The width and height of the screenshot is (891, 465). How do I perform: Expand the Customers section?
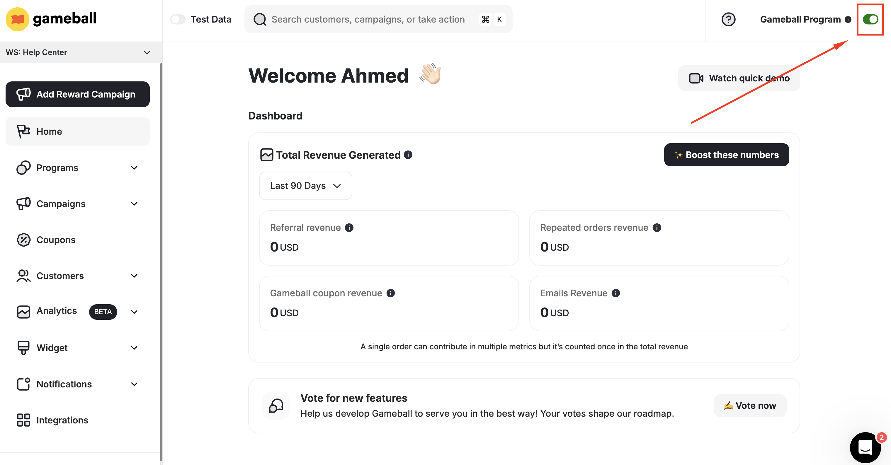[134, 276]
